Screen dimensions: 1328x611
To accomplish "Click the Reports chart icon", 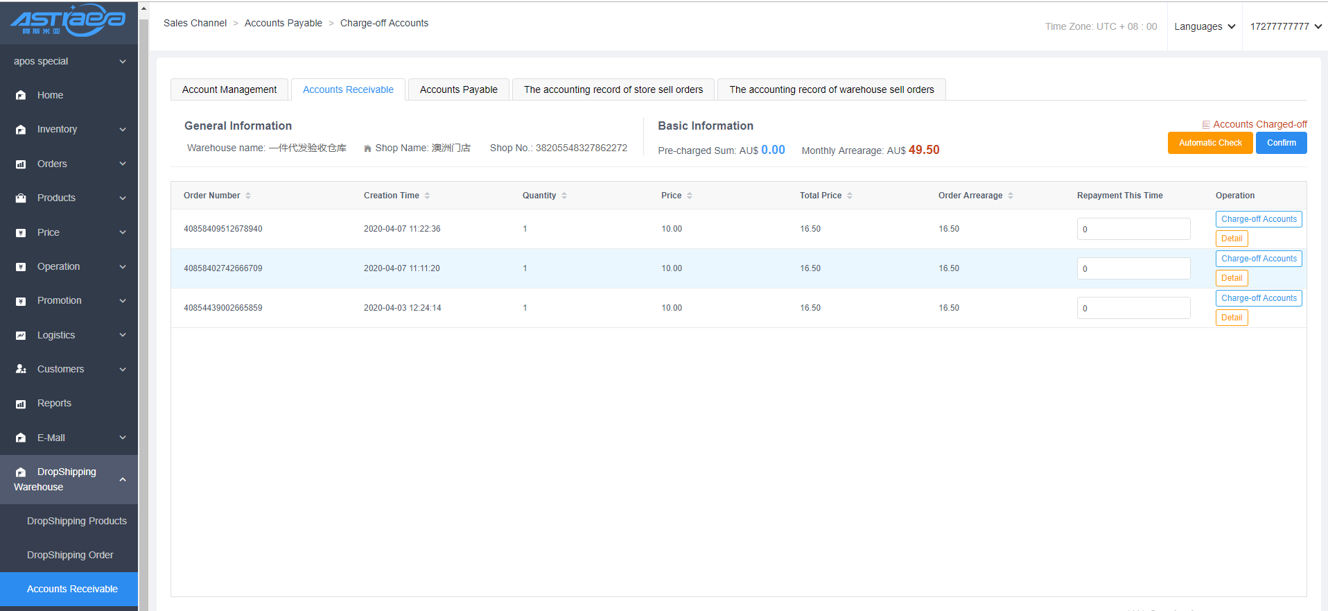I will coord(21,404).
